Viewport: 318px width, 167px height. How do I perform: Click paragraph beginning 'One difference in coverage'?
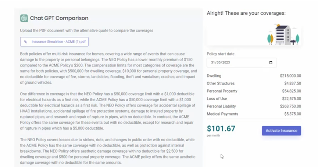108,111
